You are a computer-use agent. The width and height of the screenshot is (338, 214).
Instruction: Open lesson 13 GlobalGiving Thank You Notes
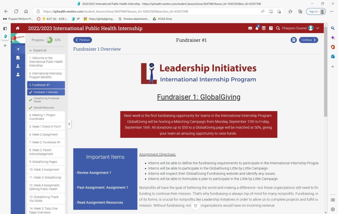[46, 199]
